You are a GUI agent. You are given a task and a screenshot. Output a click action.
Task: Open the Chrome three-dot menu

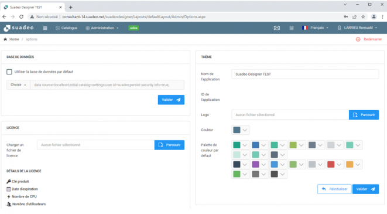(x=382, y=17)
